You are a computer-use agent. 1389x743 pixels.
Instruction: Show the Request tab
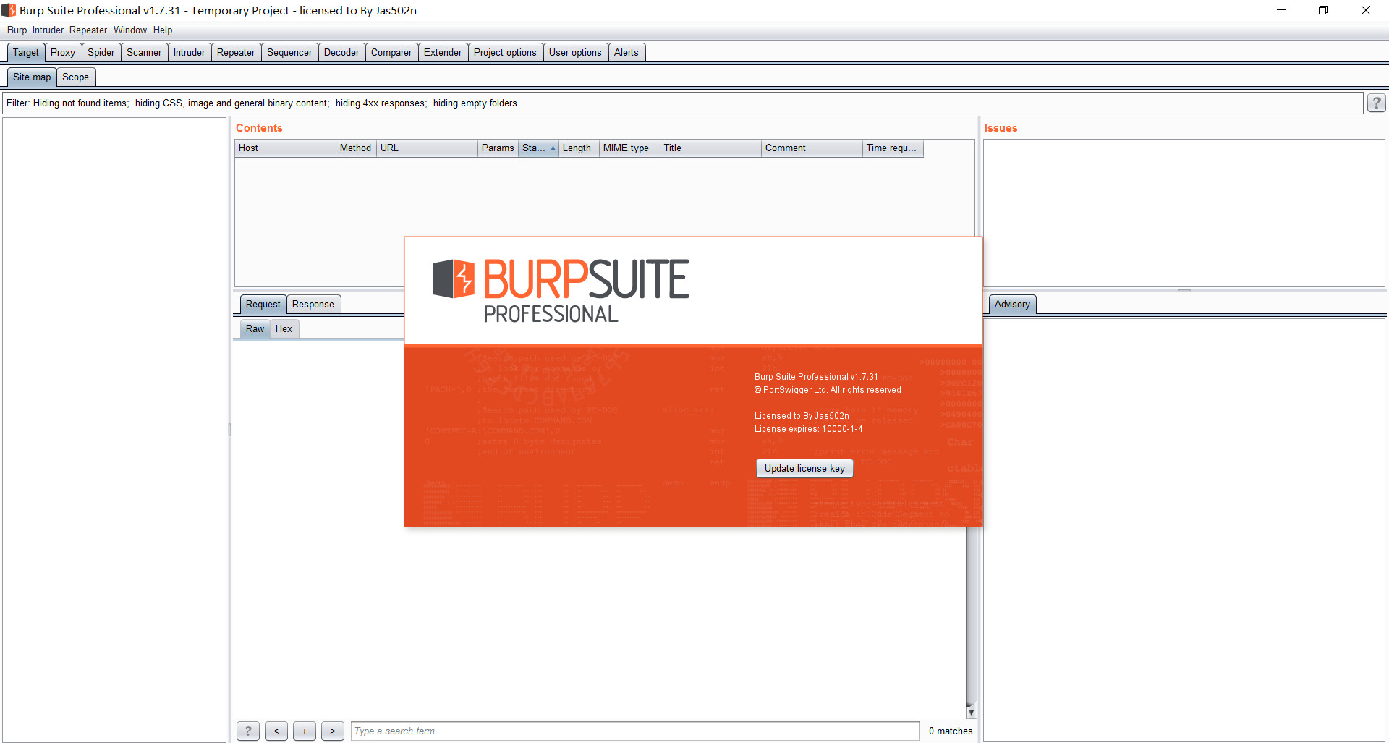click(x=263, y=305)
